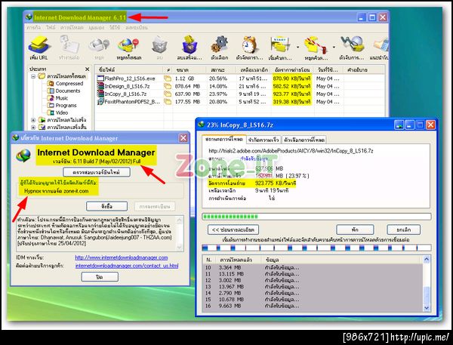Select the Compressed category

(x=65, y=84)
